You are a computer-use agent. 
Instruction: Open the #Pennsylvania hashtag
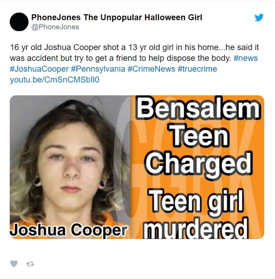(98, 69)
